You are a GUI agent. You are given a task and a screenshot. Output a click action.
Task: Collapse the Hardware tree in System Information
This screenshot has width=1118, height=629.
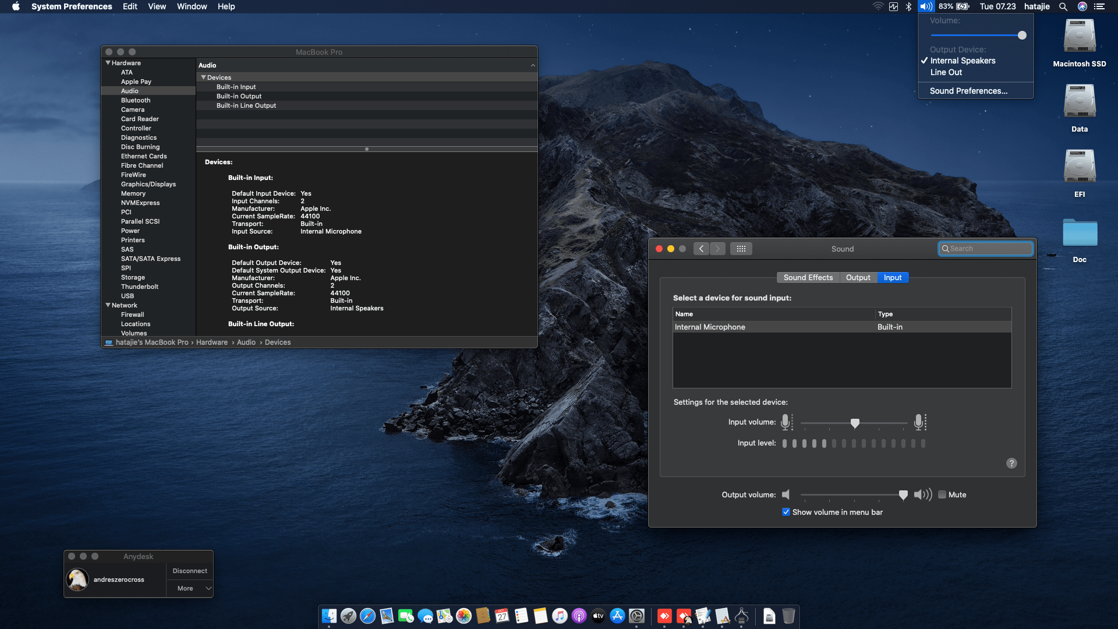point(108,63)
